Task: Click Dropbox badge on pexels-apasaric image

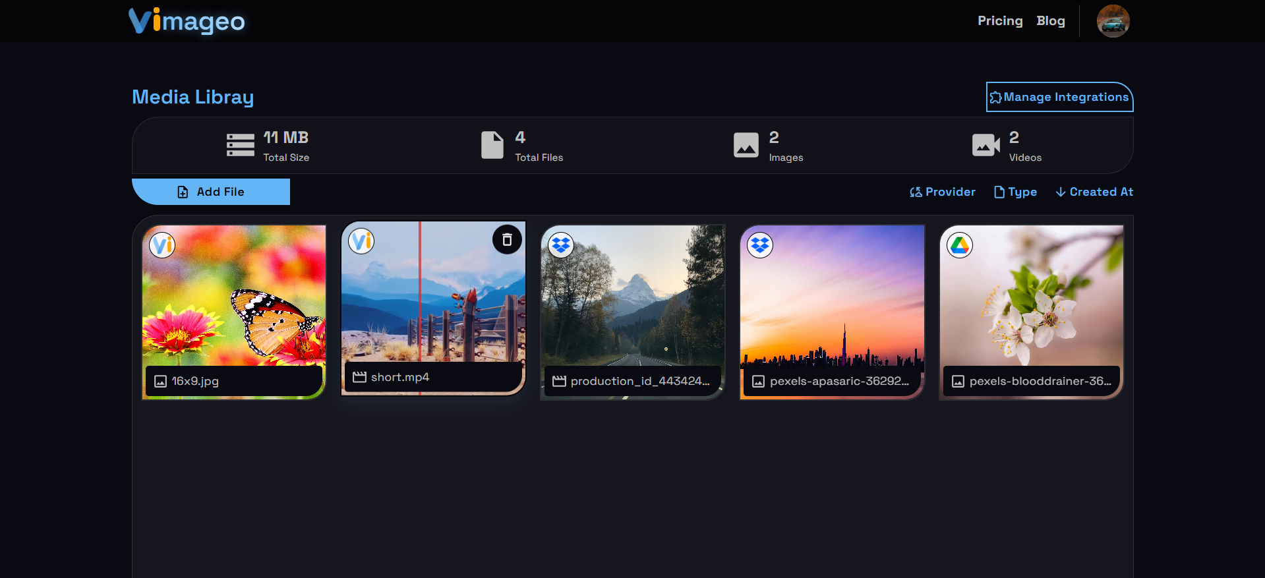Action: (760, 245)
